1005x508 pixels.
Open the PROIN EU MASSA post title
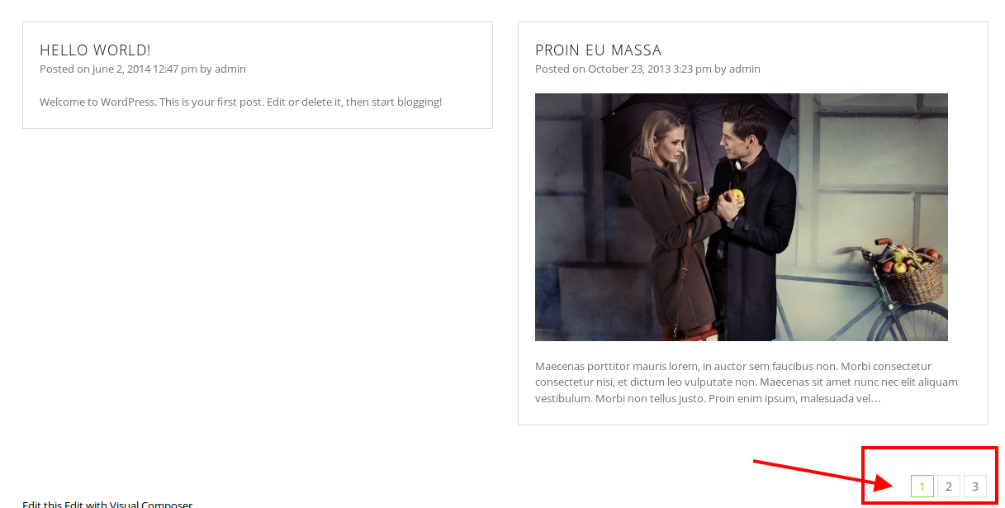click(x=598, y=50)
